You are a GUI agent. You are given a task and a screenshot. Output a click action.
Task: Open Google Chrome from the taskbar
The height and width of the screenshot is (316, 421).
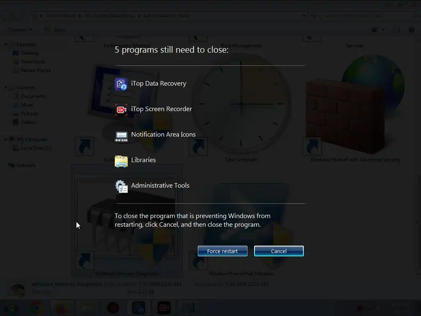[37, 308]
